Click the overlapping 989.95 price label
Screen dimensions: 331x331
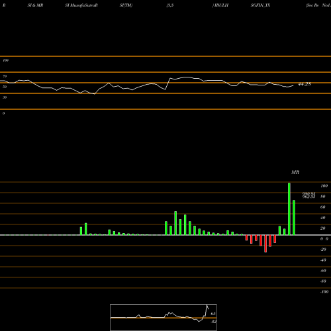[x=308, y=194]
